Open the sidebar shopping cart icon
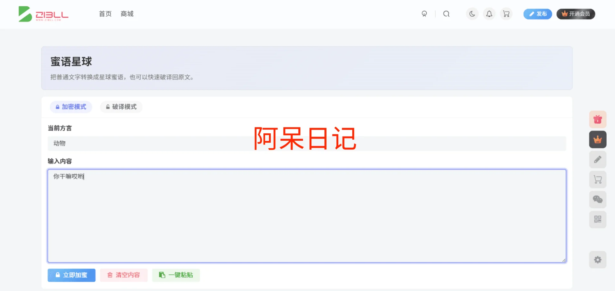The height and width of the screenshot is (291, 615). pyautogui.click(x=597, y=179)
